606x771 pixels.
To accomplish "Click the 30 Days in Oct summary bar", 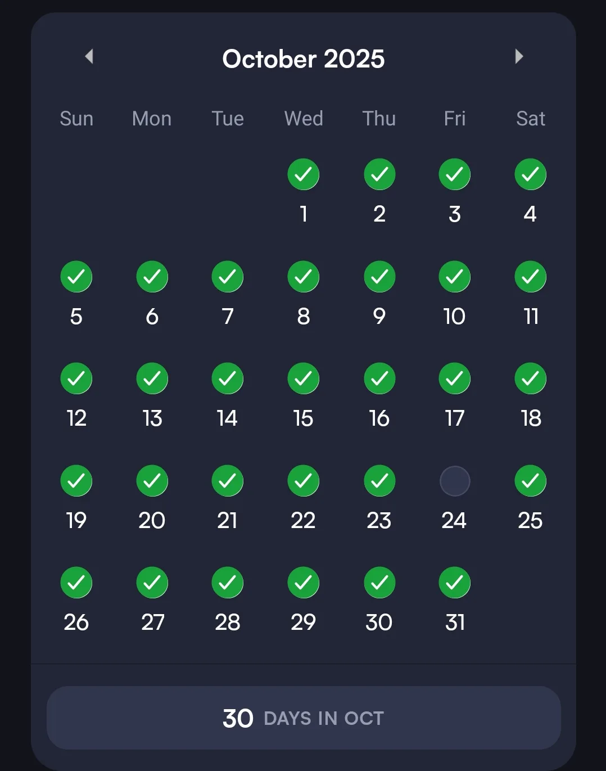I will click(304, 718).
